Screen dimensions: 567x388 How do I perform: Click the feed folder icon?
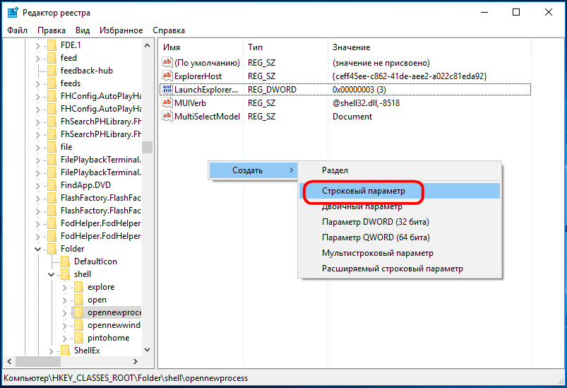(52, 58)
